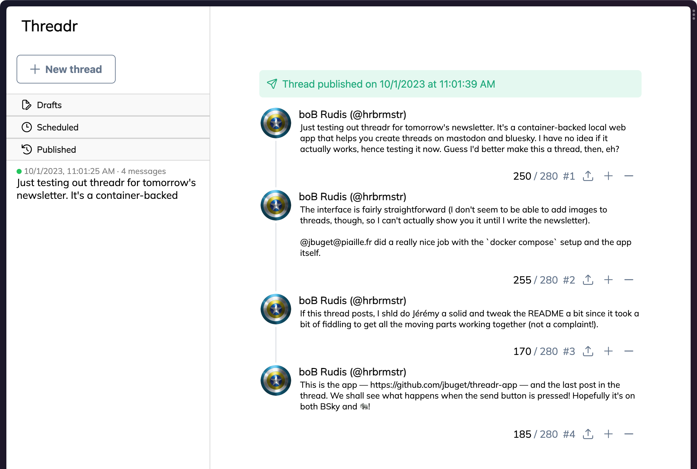Click the github.com/jbuget/threadr-app URL text
This screenshot has height=469, width=697.
(x=444, y=385)
